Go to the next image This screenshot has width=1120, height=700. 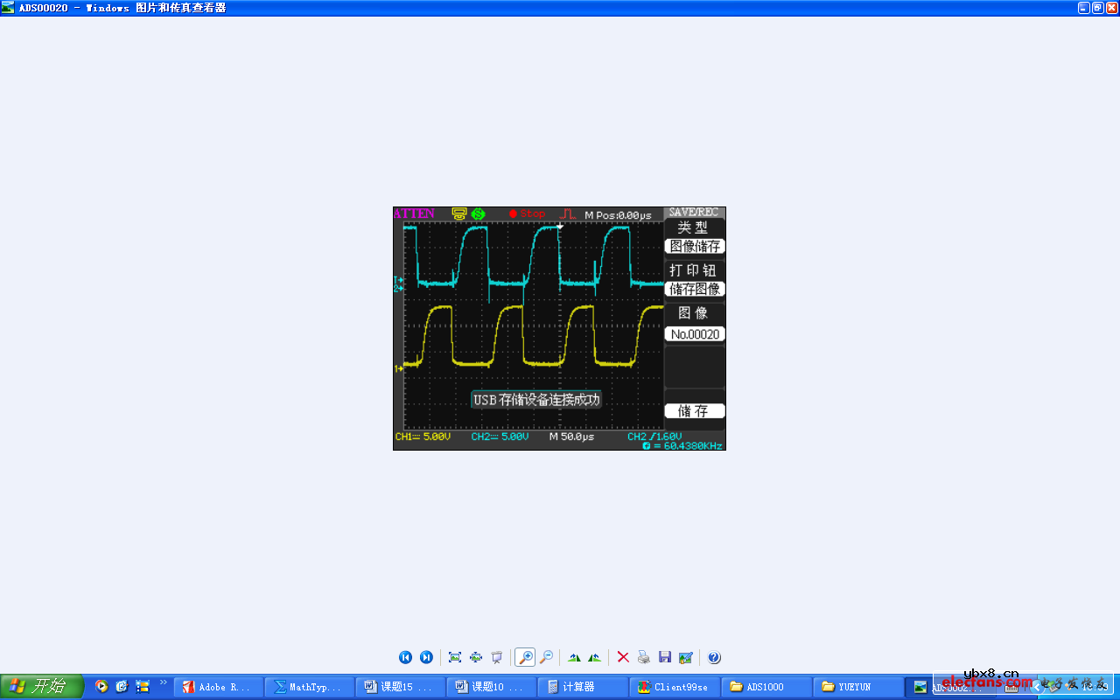426,657
